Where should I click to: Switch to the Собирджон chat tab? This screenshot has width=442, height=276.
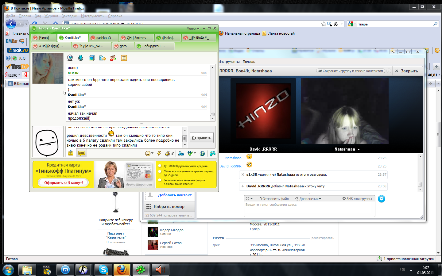155,46
